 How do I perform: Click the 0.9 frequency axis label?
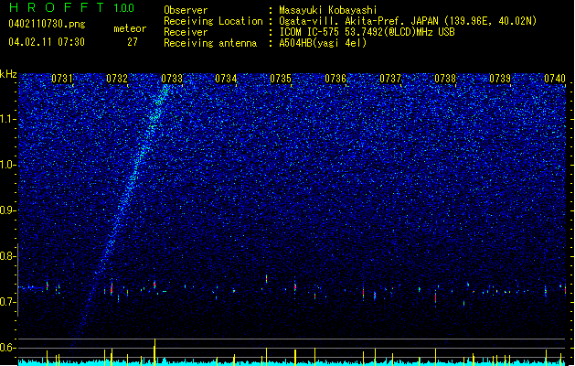(x=8, y=210)
